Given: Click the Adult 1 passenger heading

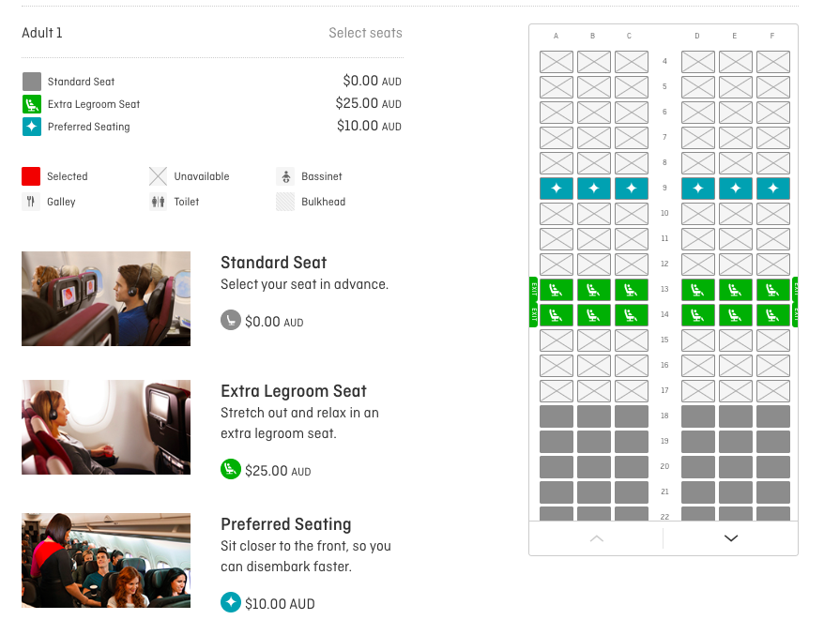Looking at the screenshot, I should [x=42, y=33].
